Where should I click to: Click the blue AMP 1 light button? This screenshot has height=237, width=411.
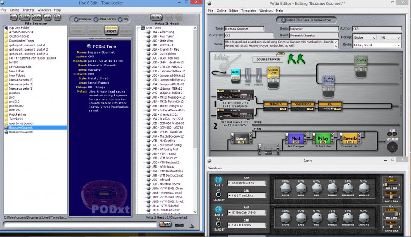click(218, 180)
